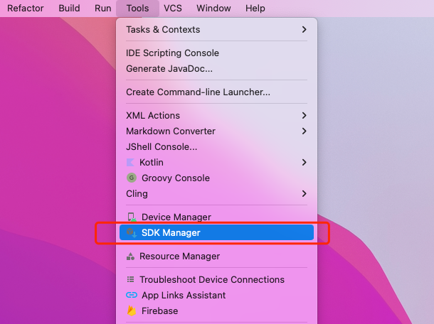Open the Refactor menu
This screenshot has height=324, width=434.
[26, 8]
